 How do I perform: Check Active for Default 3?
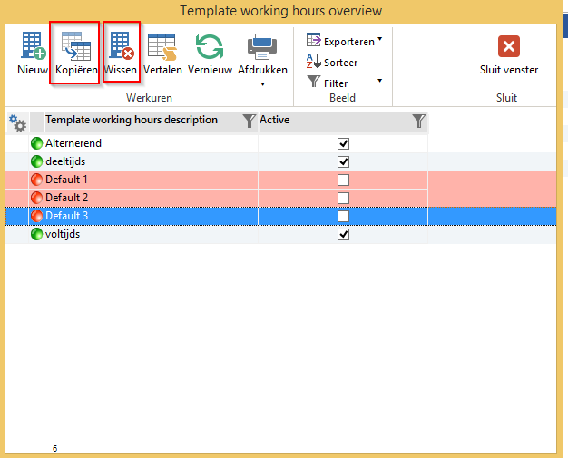click(x=343, y=216)
